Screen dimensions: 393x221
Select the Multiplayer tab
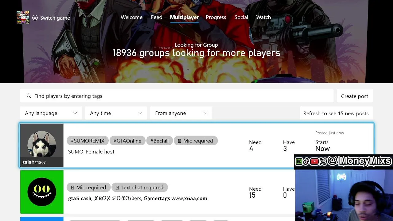(x=184, y=17)
